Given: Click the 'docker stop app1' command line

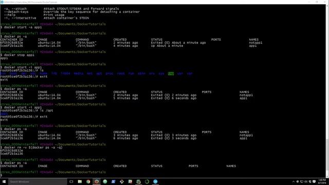Looking at the screenshot, I should click(17, 55).
